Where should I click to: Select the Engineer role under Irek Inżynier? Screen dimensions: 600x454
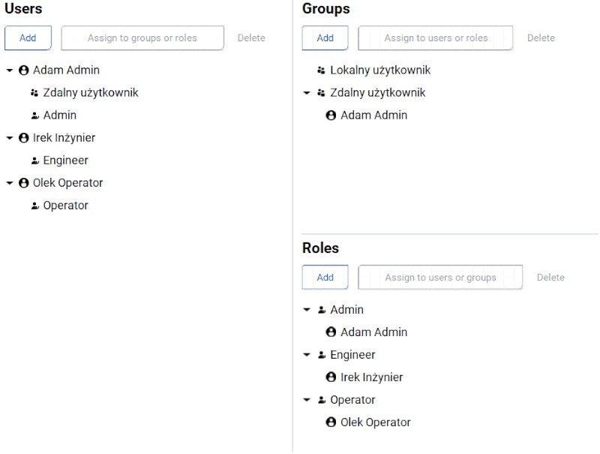coord(65,161)
